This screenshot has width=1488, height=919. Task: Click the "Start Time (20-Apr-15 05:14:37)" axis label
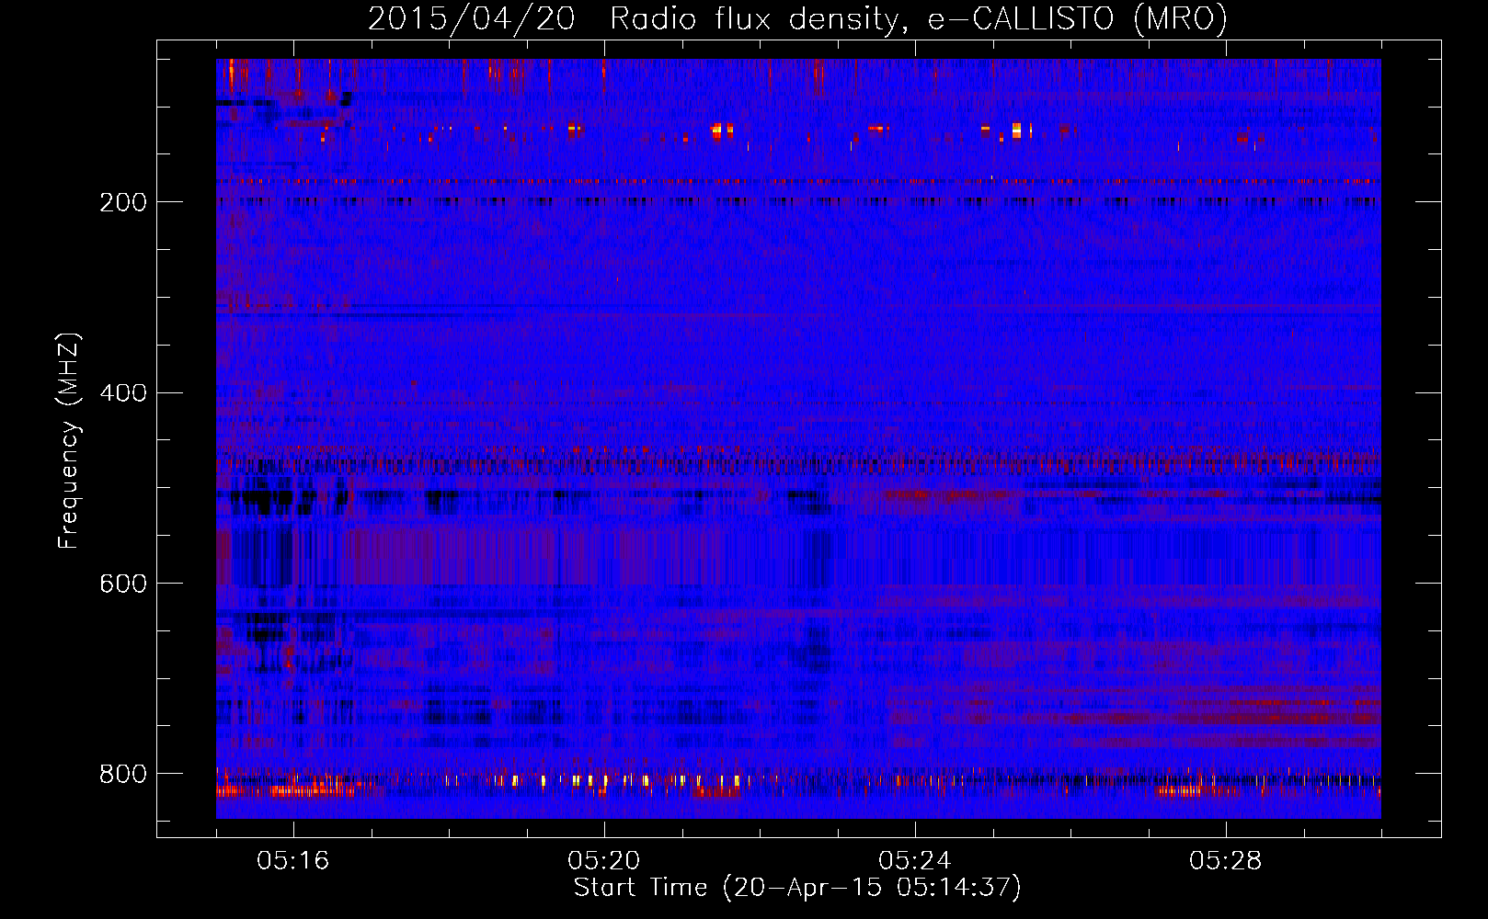[797, 888]
